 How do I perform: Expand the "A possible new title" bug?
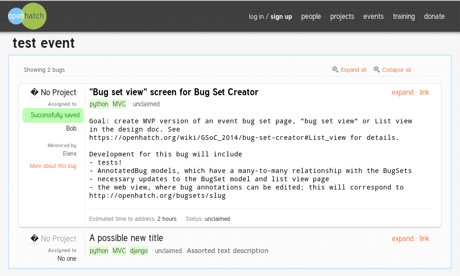402,239
